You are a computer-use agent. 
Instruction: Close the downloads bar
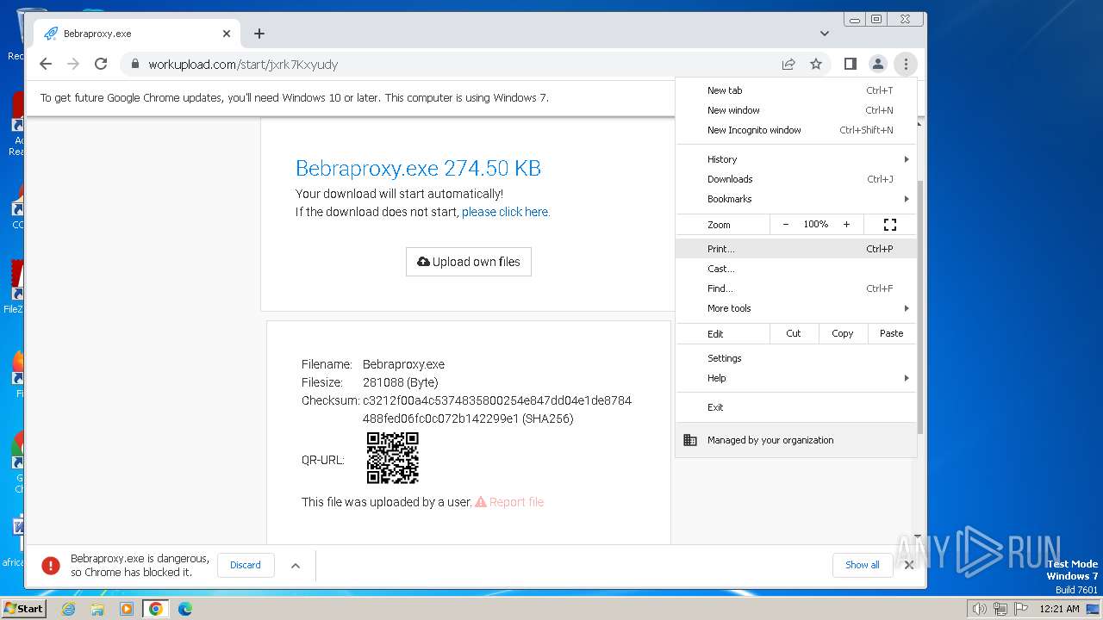[908, 565]
